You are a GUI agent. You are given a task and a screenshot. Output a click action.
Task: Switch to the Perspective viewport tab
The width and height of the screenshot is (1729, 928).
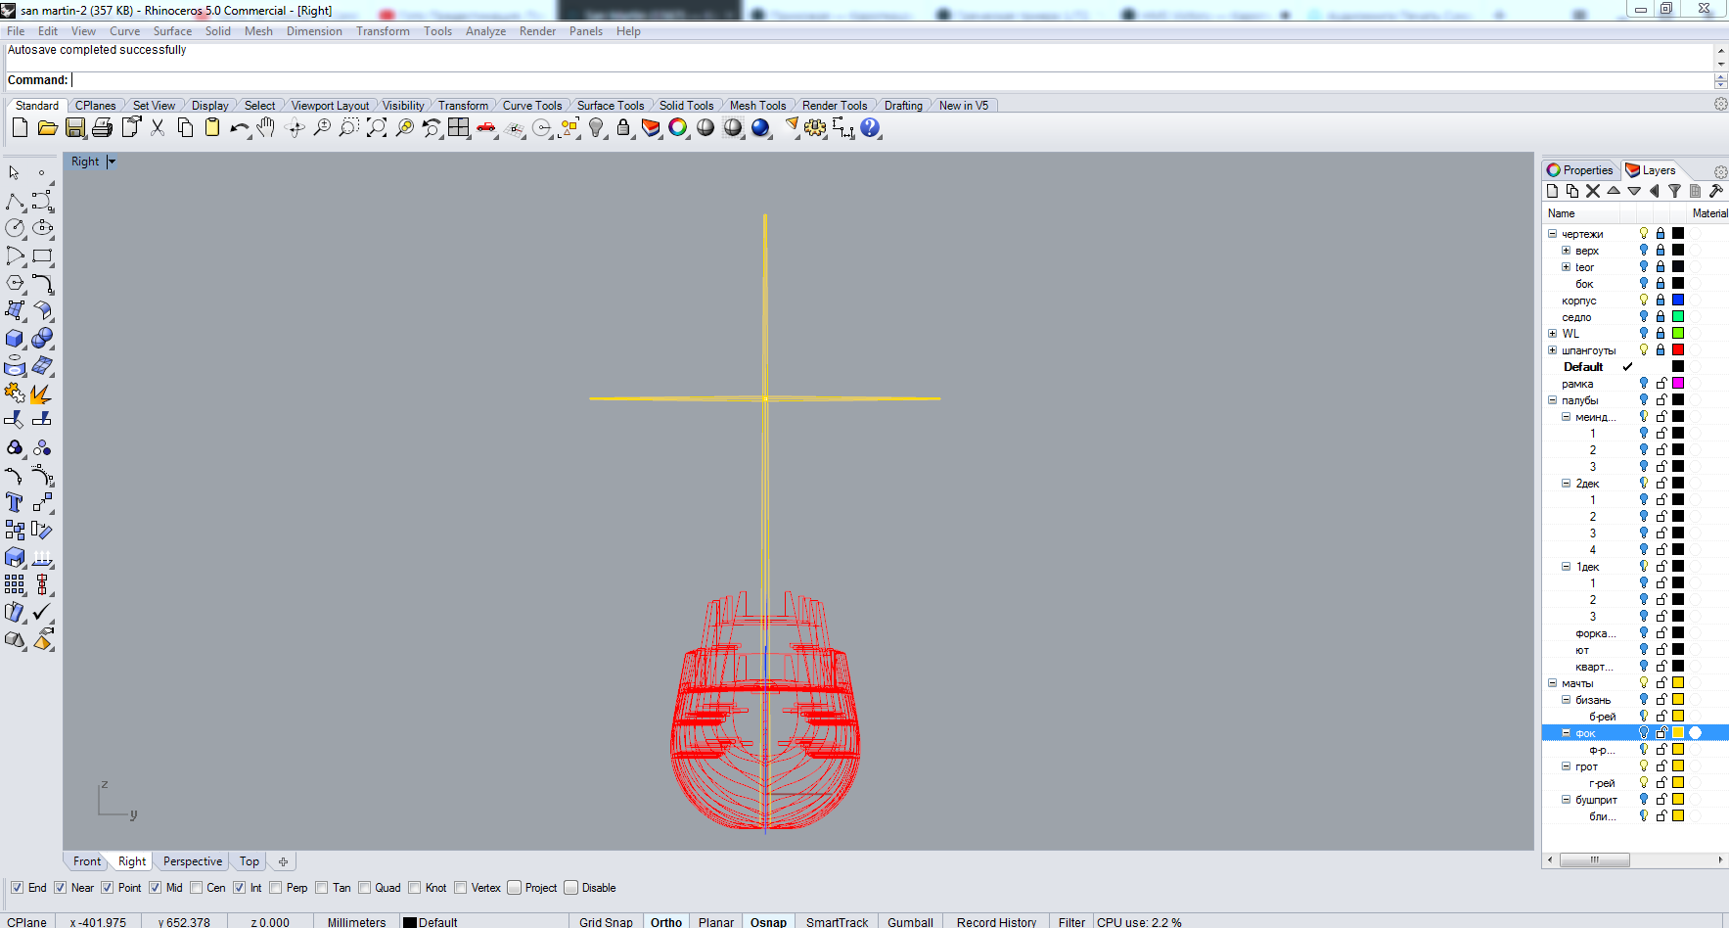point(193,861)
